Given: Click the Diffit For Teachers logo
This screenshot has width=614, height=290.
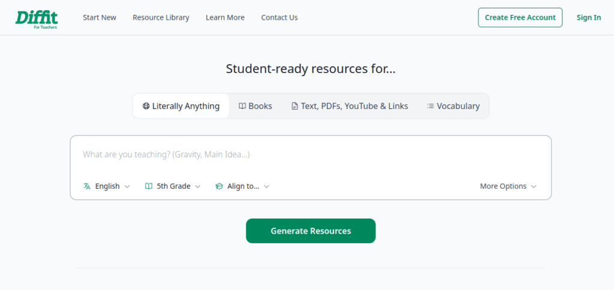Looking at the screenshot, I should (x=37, y=19).
